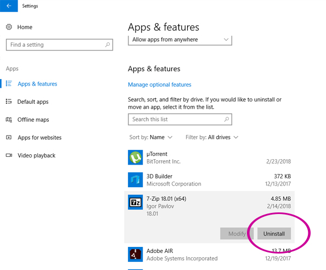This screenshot has width=326, height=270.
Task: Click the 7-Zip 18.01 (x64) title
Action: [166, 199]
